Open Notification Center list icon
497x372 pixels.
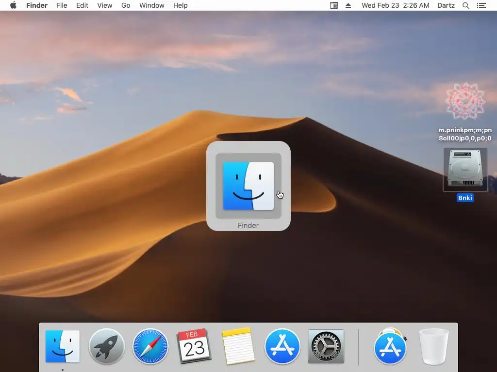click(x=481, y=5)
